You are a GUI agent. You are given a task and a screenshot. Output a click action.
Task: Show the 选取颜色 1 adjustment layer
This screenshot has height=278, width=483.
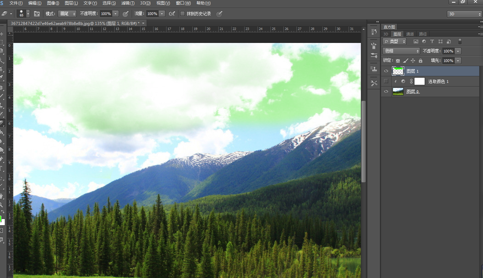click(x=386, y=81)
